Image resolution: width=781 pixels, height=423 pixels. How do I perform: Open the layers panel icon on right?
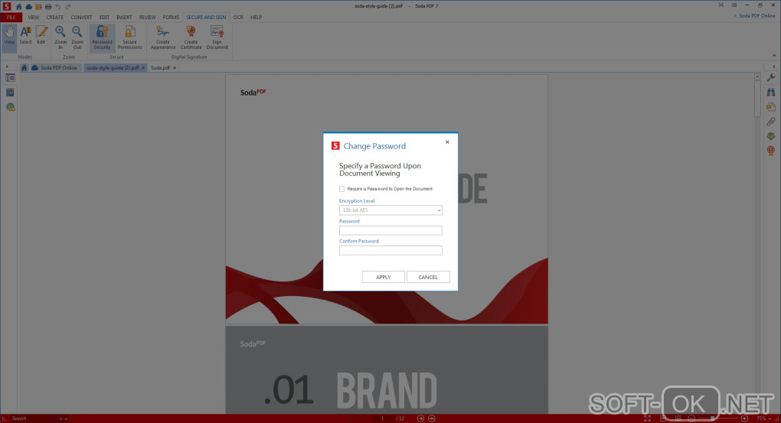coord(771,136)
